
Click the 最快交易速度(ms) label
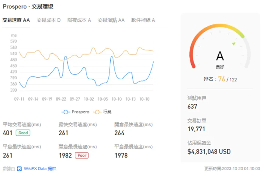point(78,125)
